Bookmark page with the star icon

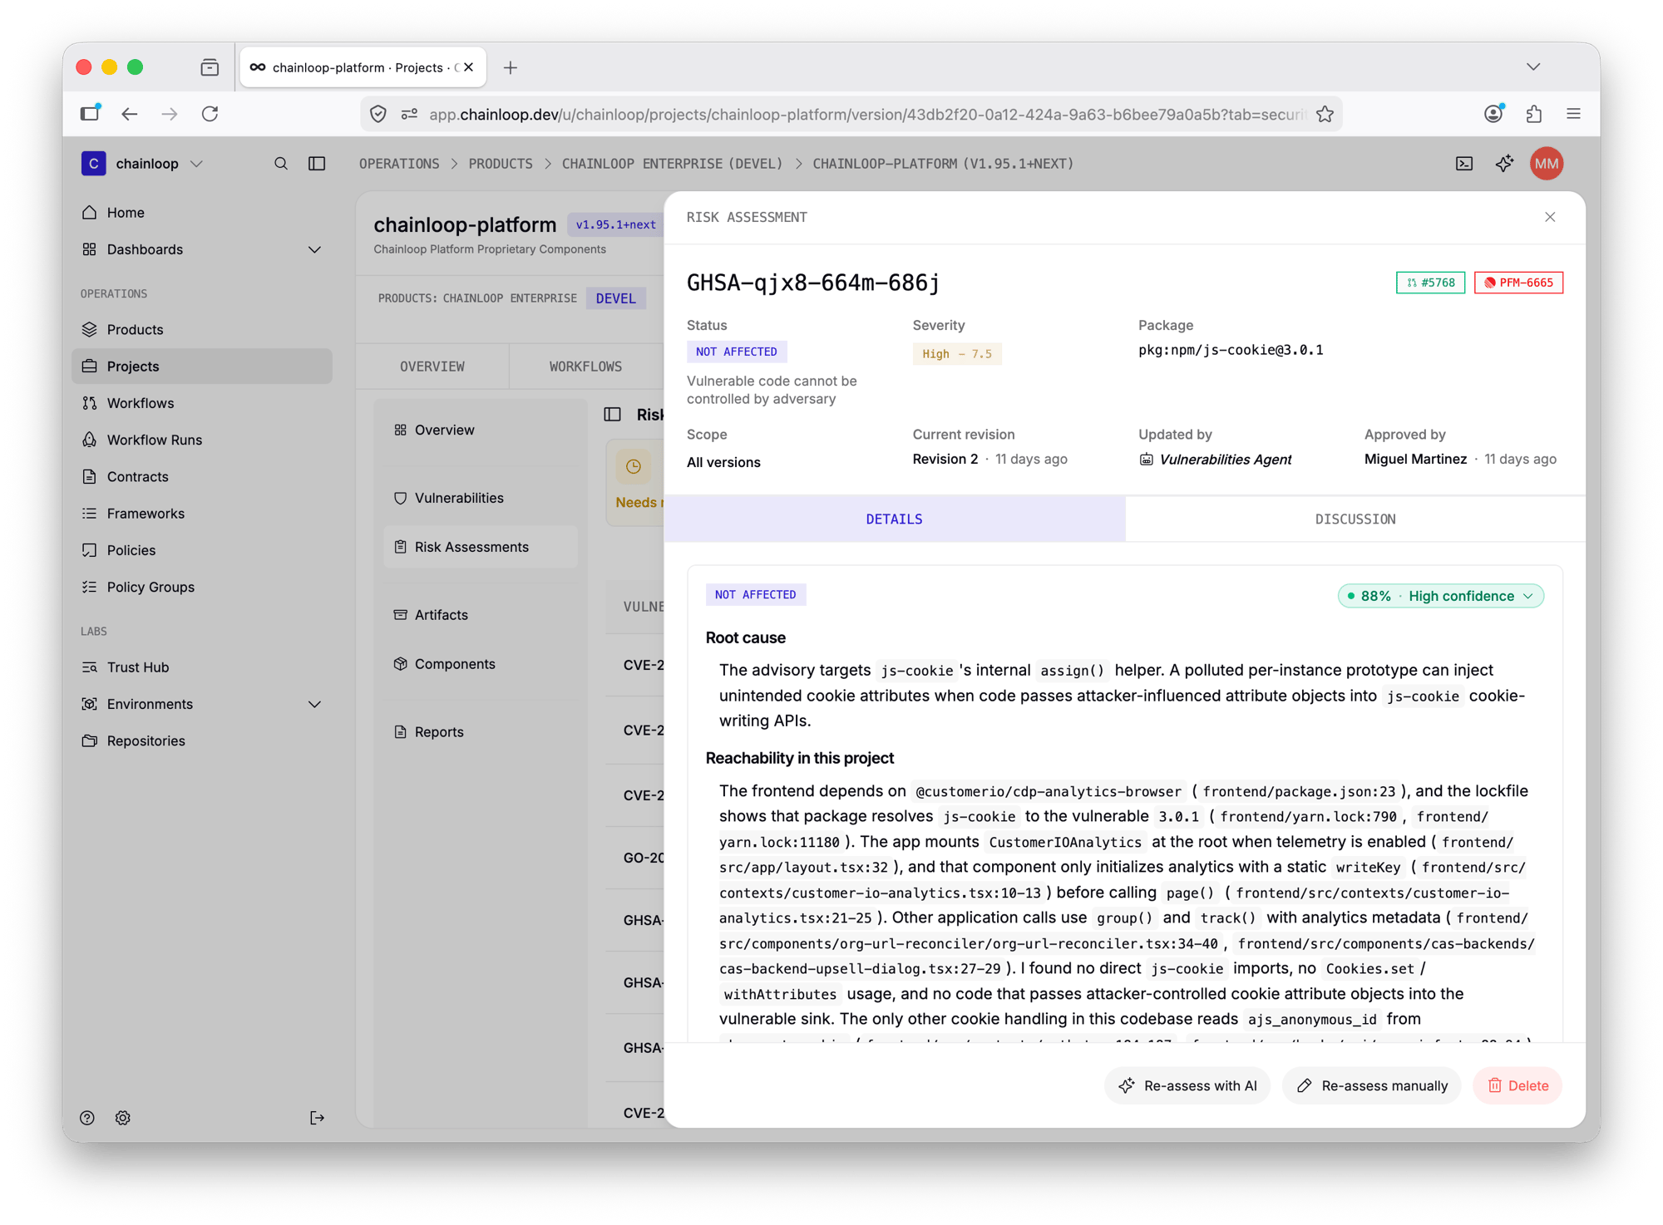[1325, 115]
